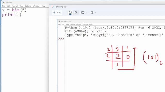Click the Python icon in untitled title bar
Screen dimensions: 165x92
coord(4,2)
